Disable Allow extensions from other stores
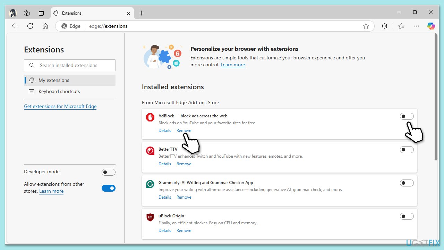444x250 pixels. tap(108, 188)
